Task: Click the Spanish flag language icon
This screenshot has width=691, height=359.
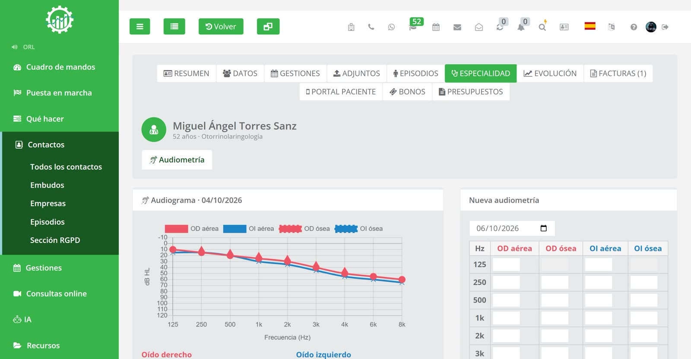Action: (x=590, y=26)
